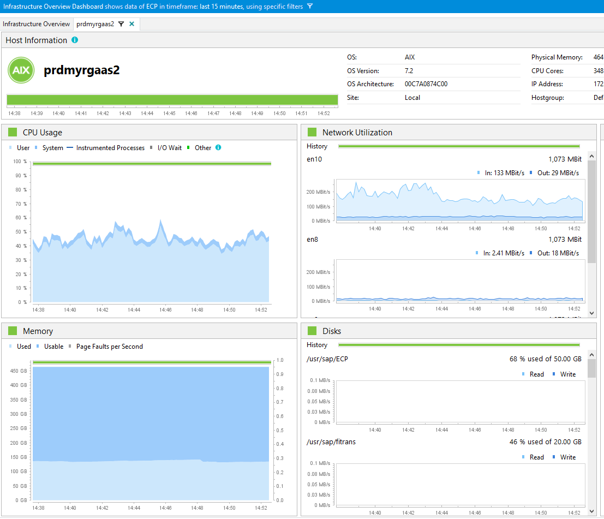Click the green status icon on Memory panel
Screen dimensions: 604x519
(12, 331)
